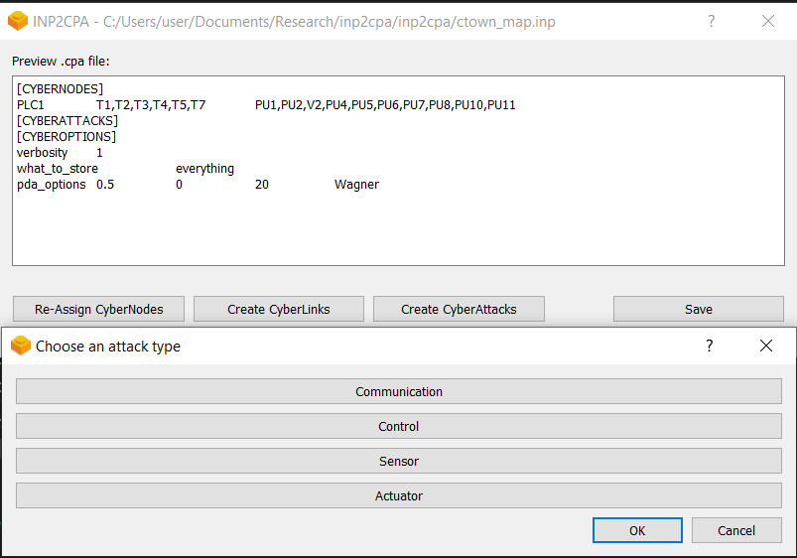Click help question mark in INP2CPA title bar
This screenshot has height=558, width=797.
click(711, 21)
